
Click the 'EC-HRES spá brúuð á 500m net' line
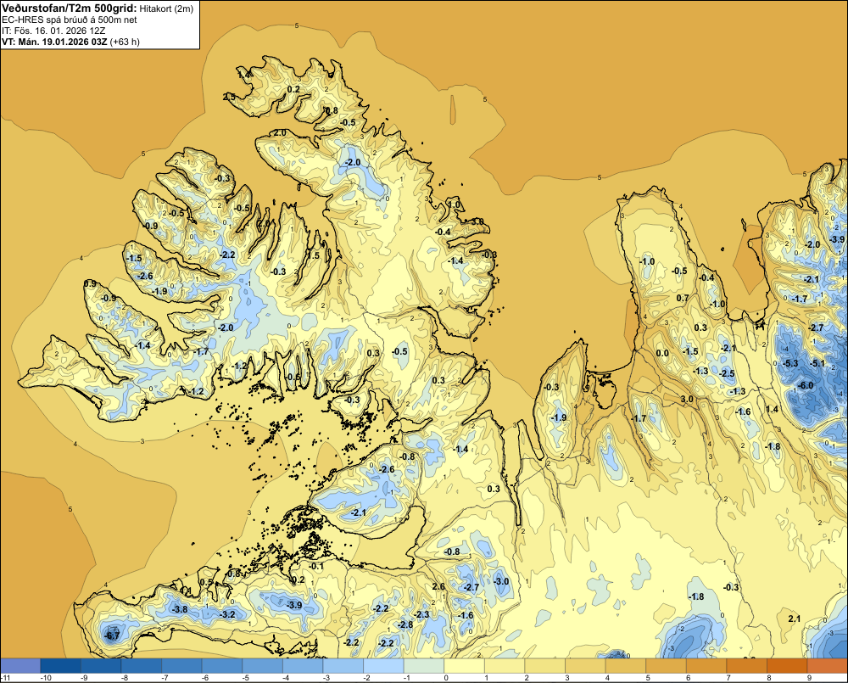click(x=70, y=20)
